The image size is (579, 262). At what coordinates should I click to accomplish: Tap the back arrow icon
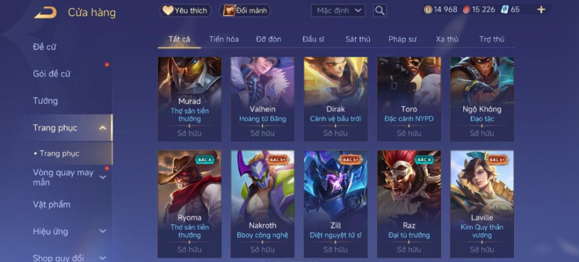(x=46, y=13)
